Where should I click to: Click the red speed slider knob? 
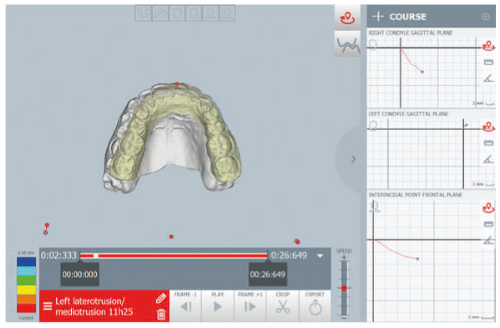(x=344, y=288)
